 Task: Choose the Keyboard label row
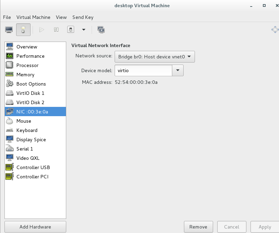coord(27,130)
